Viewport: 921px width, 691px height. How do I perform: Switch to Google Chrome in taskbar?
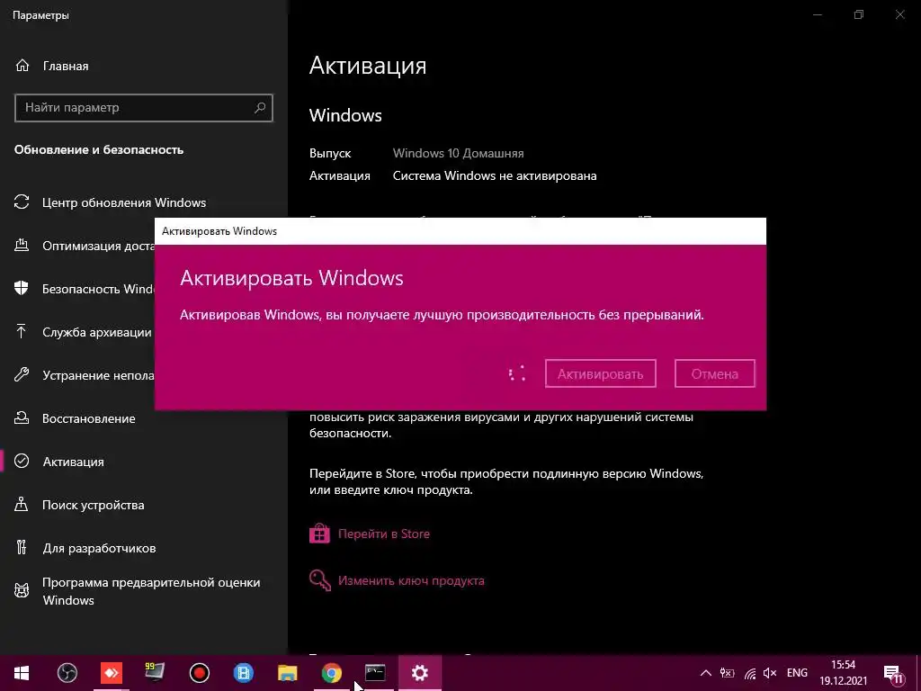(x=331, y=673)
